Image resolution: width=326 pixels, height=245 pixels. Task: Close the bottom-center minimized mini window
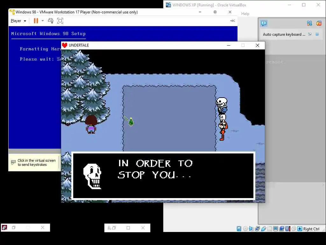pos(143,228)
